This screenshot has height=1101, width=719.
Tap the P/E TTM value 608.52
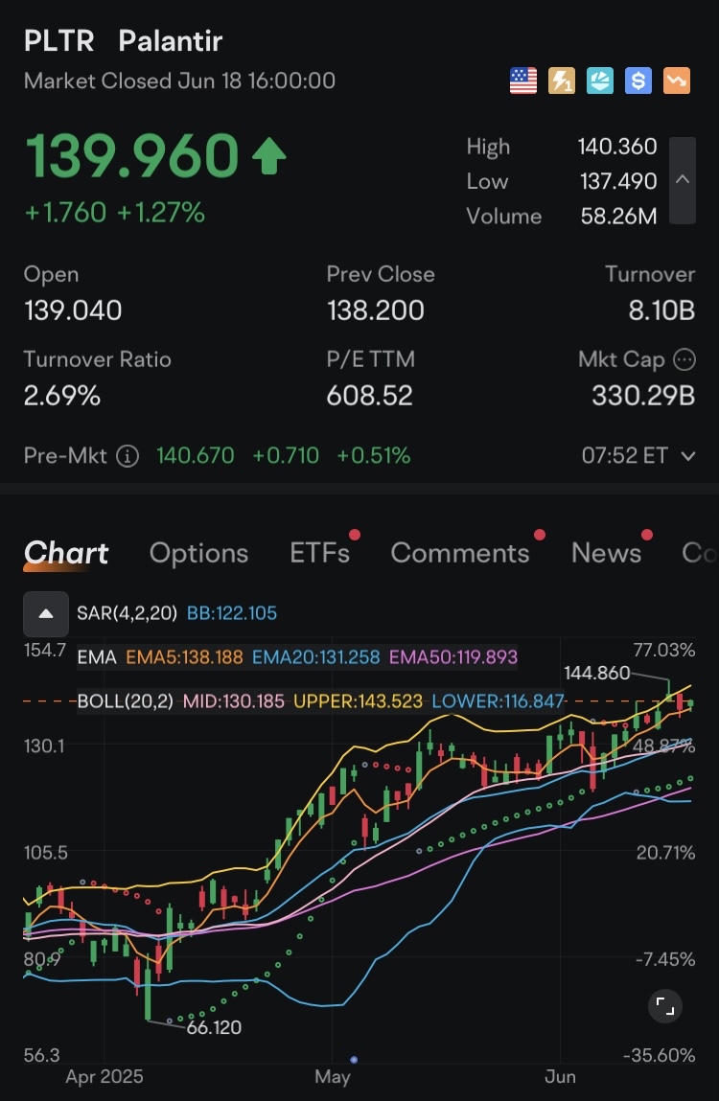370,396
